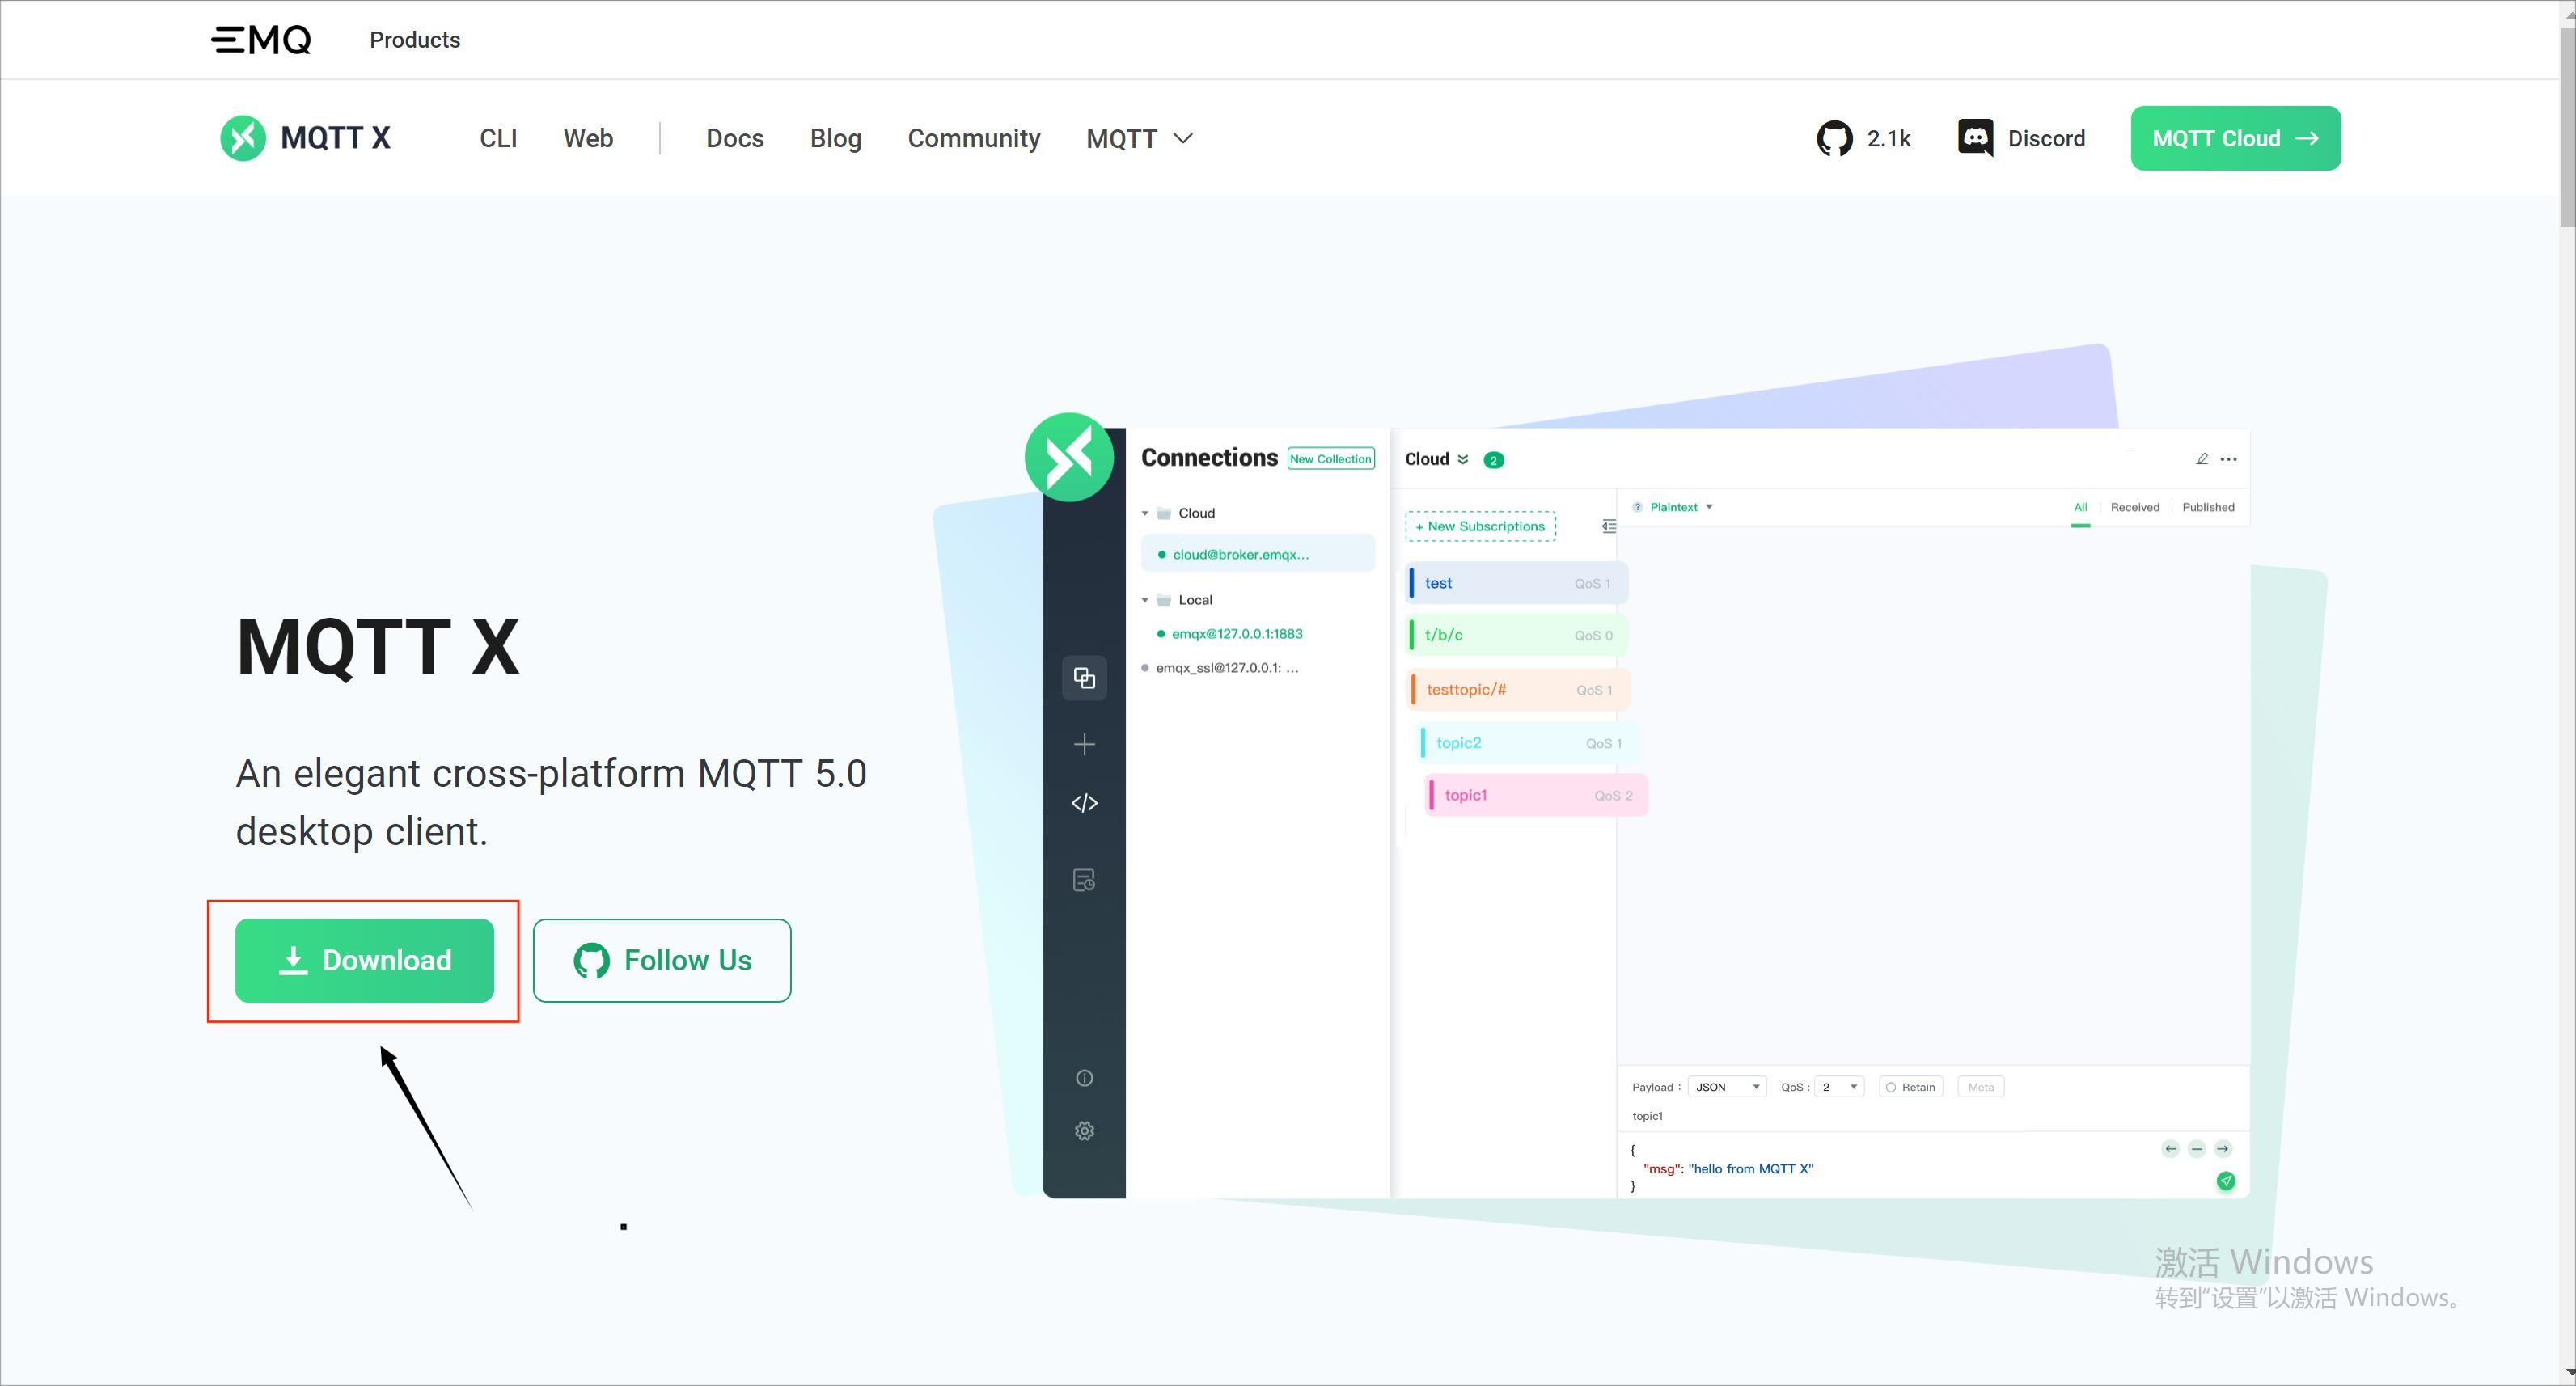Click the New Collection button
Screen dimensions: 2576x1386
point(1331,459)
